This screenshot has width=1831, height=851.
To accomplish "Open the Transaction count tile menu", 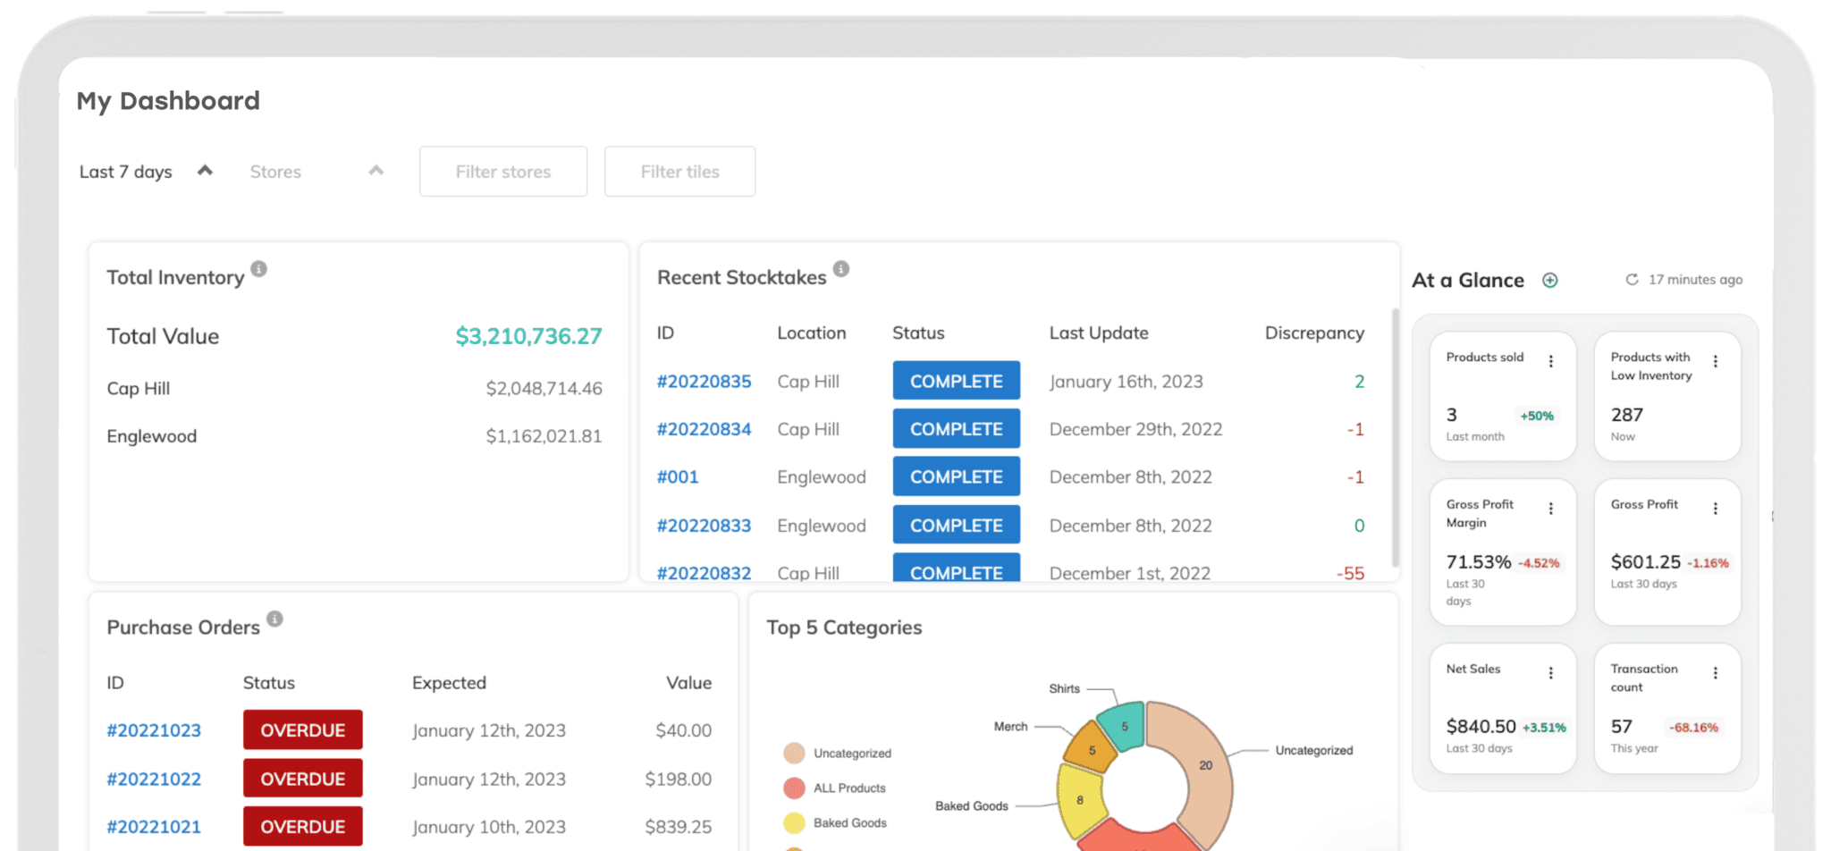I will (1716, 672).
